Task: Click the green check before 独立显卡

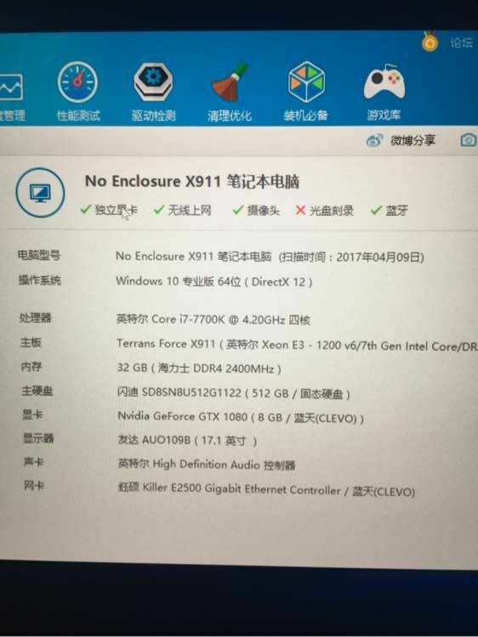Action: point(85,210)
